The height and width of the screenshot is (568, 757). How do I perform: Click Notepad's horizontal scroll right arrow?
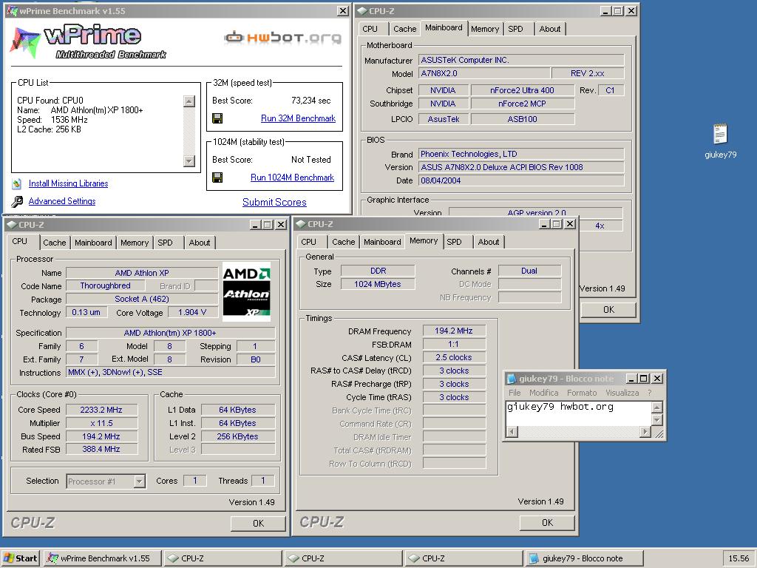click(x=645, y=432)
